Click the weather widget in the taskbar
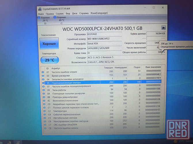This screenshot has width=193, height=144. [183, 141]
